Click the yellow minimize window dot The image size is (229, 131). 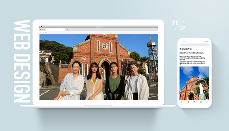tap(43, 29)
